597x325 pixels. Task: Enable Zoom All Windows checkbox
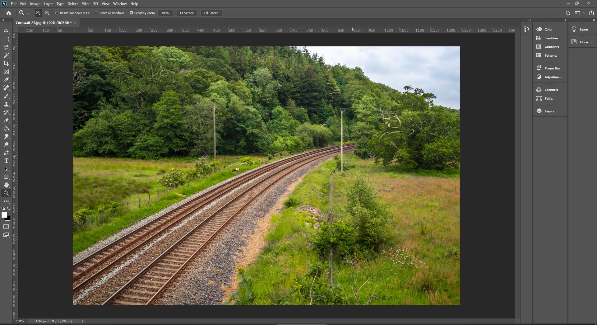point(96,13)
